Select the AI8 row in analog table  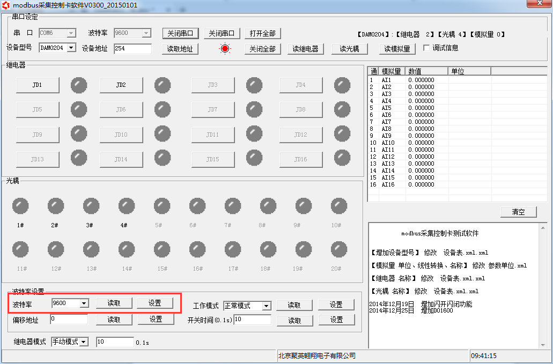458,129
